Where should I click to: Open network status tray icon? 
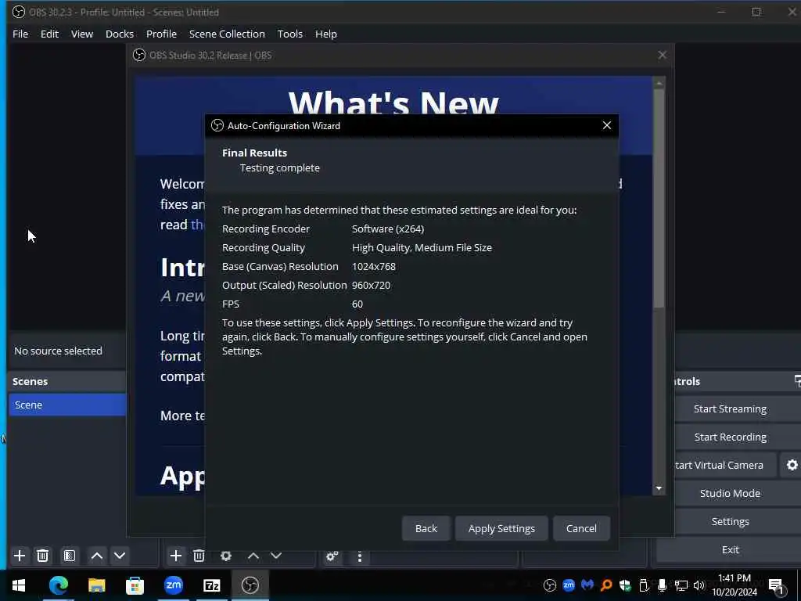click(x=681, y=585)
